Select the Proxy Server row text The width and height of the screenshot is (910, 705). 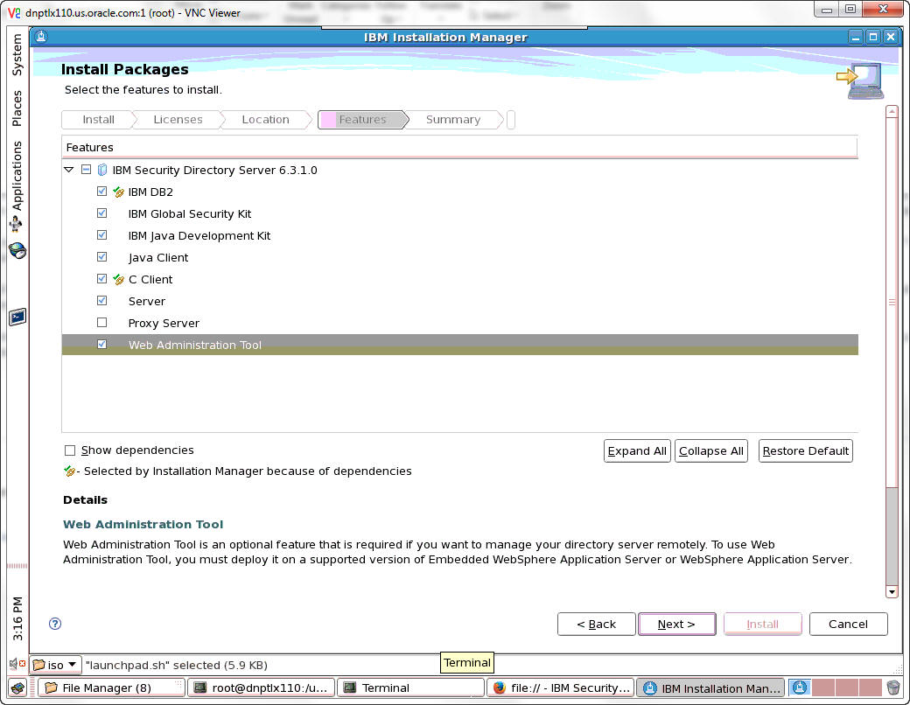coord(164,323)
